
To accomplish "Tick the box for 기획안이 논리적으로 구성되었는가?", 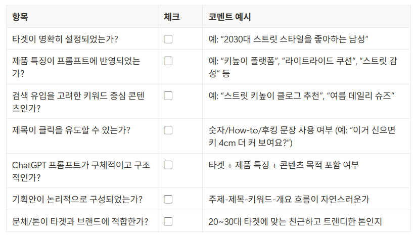I will [x=168, y=199].
